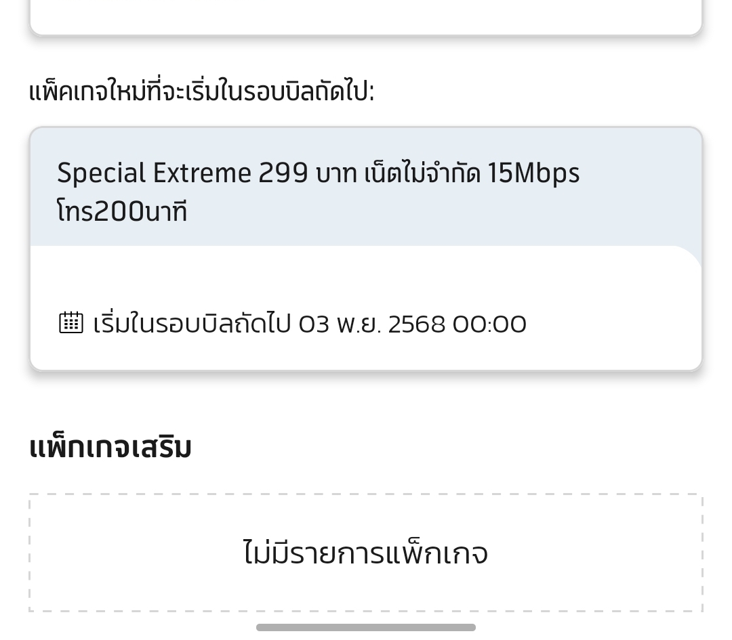The image size is (732, 640).
Task: Tap the "แพ็คเกจใหม่ที่จะเริ่มในรอบบิลถัดไป:" label
Action: 201,92
